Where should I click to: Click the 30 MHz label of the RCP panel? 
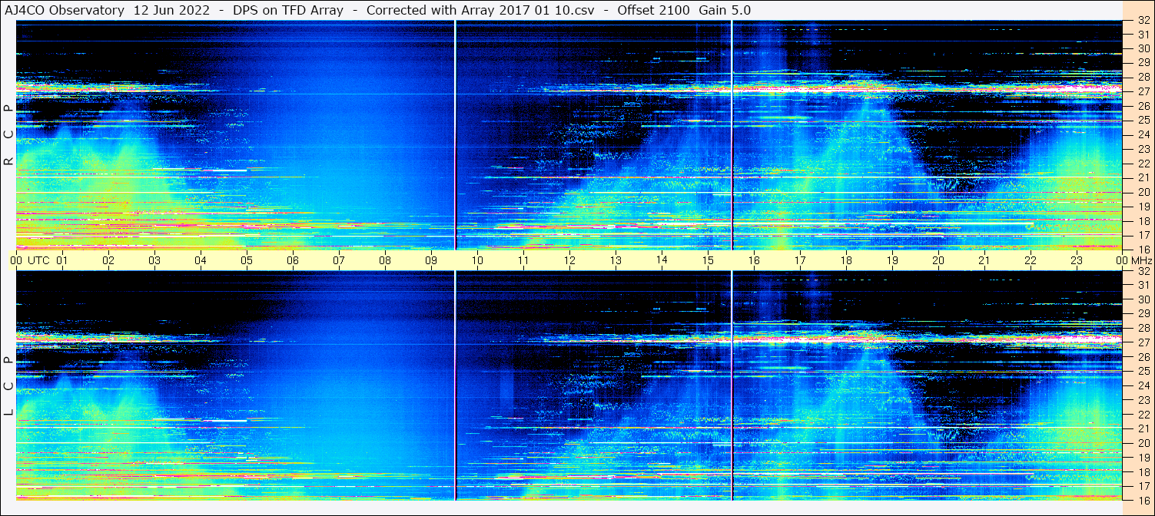1143,48
